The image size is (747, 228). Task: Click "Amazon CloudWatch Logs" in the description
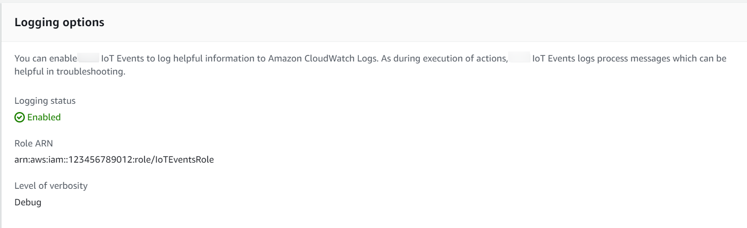323,58
